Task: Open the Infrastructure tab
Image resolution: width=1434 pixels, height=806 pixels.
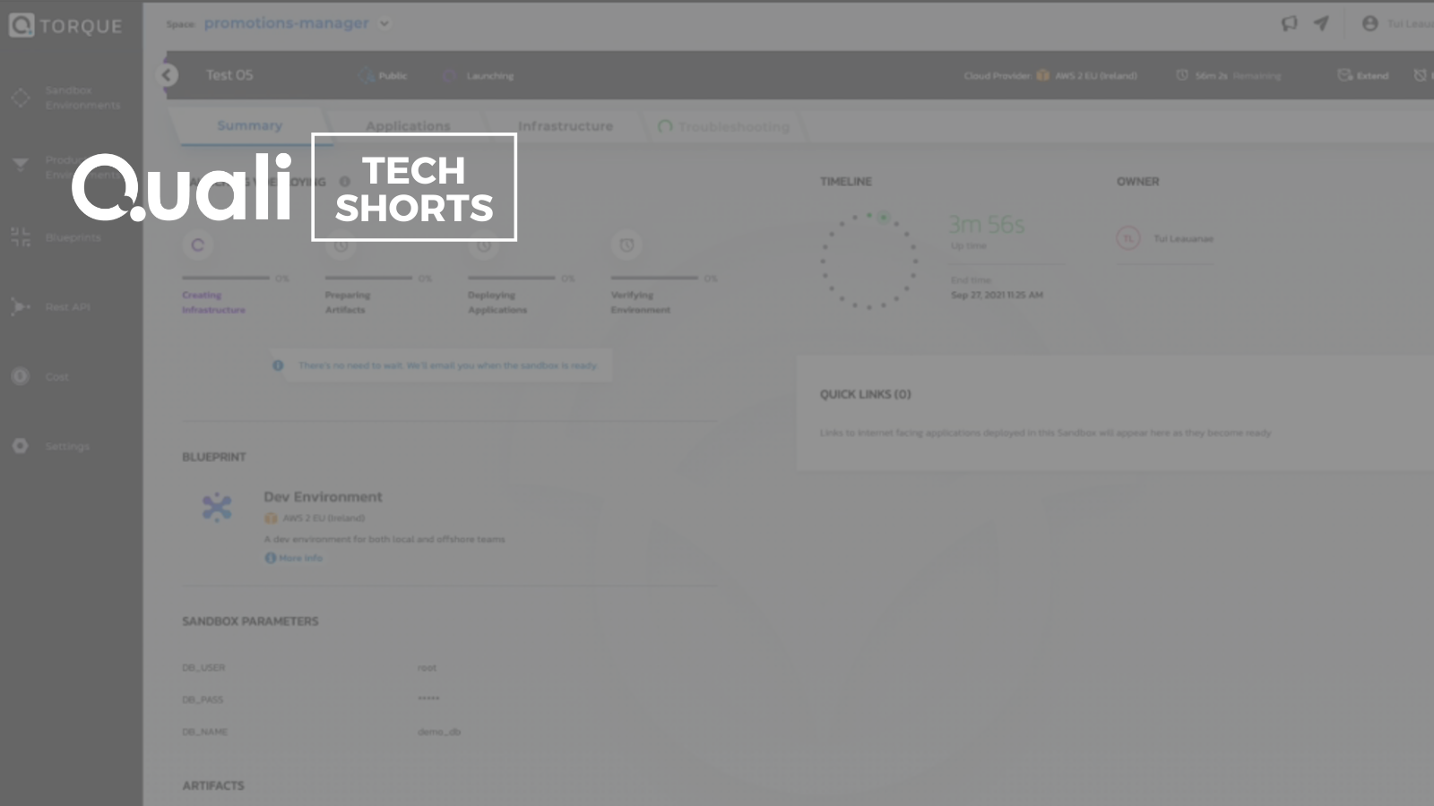Action: pos(565,126)
